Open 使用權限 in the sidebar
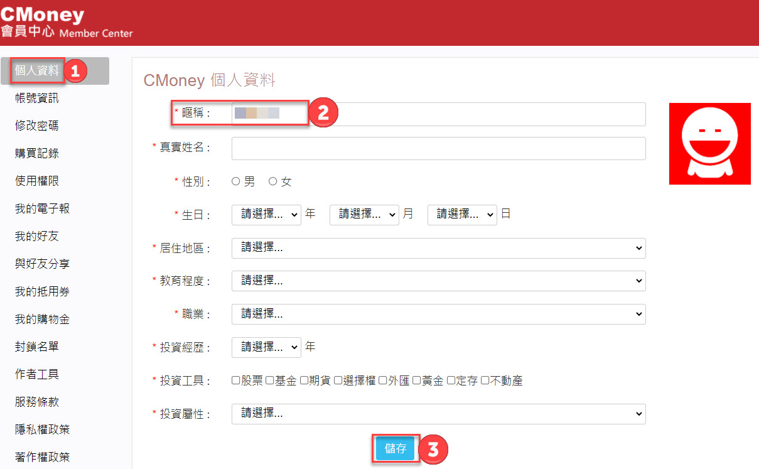 37,181
